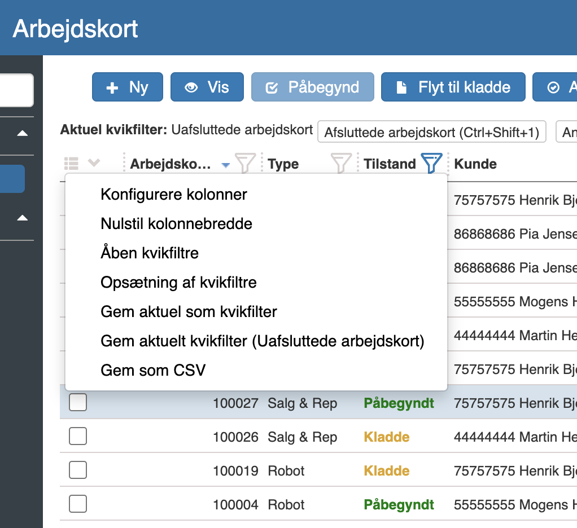Click the Påbegynd button
The image size is (577, 528).
point(312,87)
